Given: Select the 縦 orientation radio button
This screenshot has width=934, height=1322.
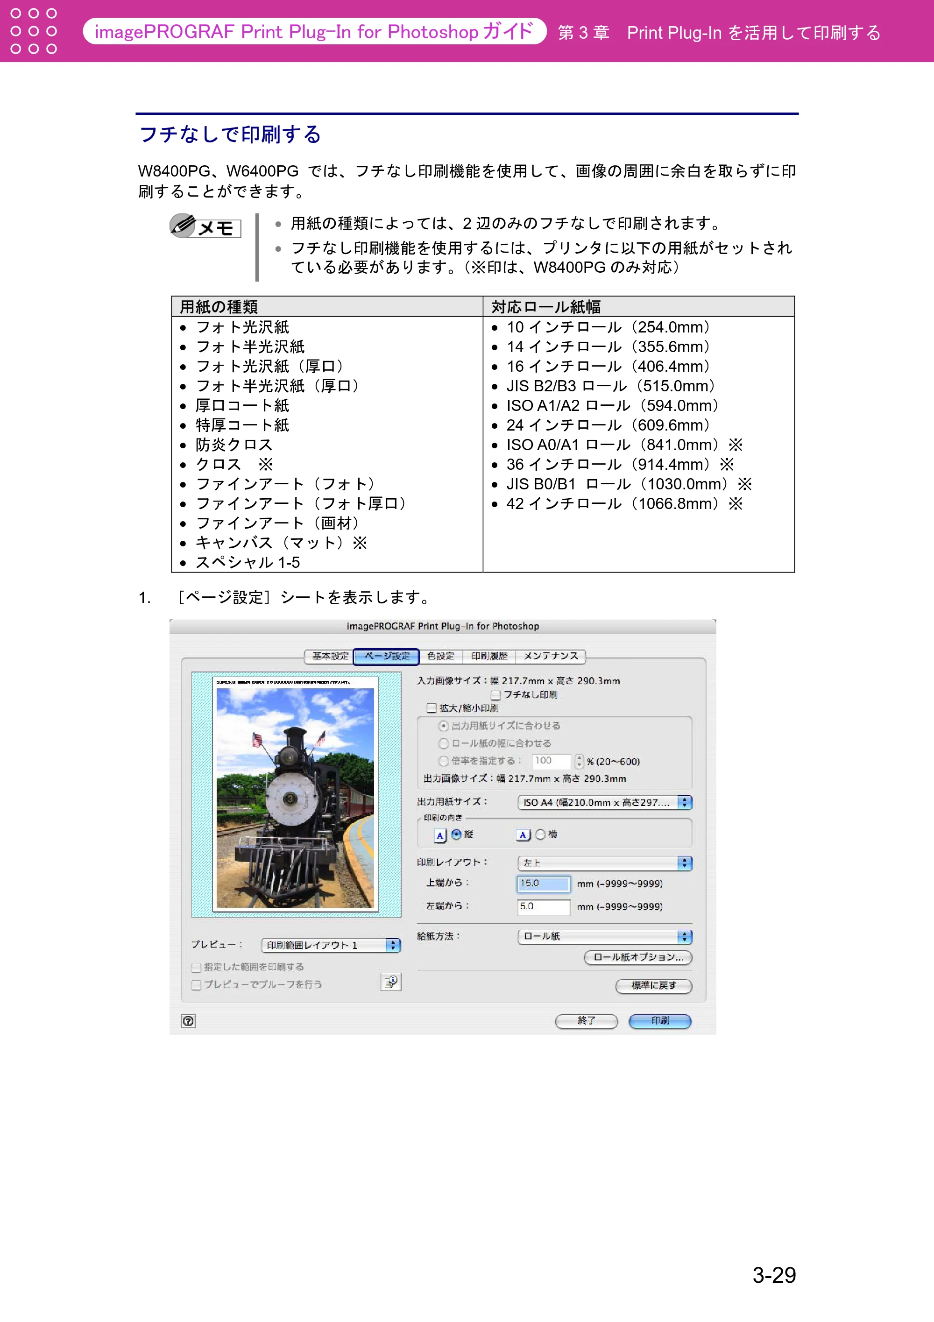Looking at the screenshot, I should [x=456, y=834].
